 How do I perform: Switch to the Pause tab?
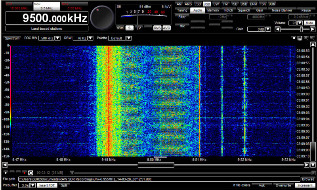(x=306, y=10)
